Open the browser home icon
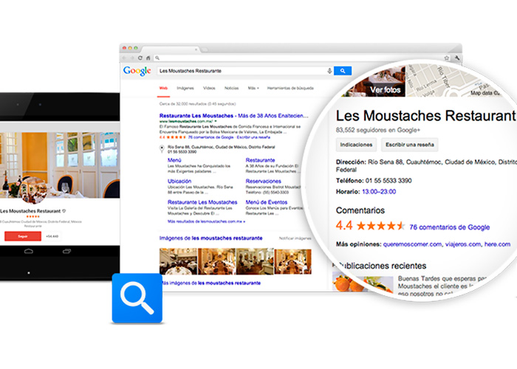The image size is (517, 369). [x=148, y=58]
